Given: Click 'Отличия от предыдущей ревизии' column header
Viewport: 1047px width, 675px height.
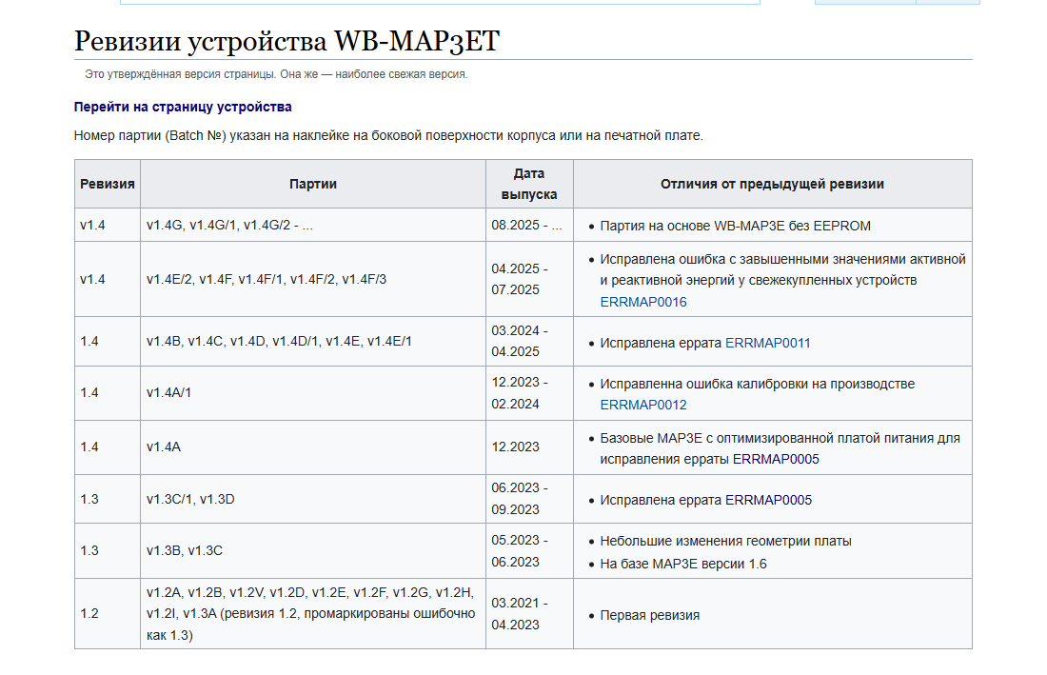Looking at the screenshot, I should [x=772, y=184].
